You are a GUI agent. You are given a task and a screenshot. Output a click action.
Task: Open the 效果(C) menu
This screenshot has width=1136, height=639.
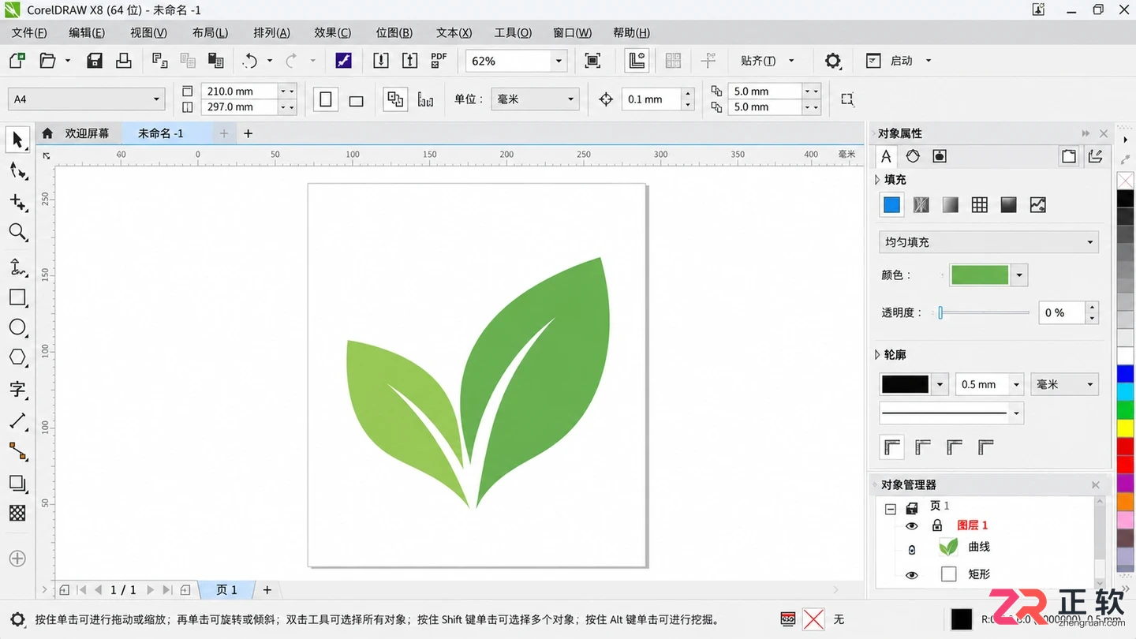[x=332, y=32]
